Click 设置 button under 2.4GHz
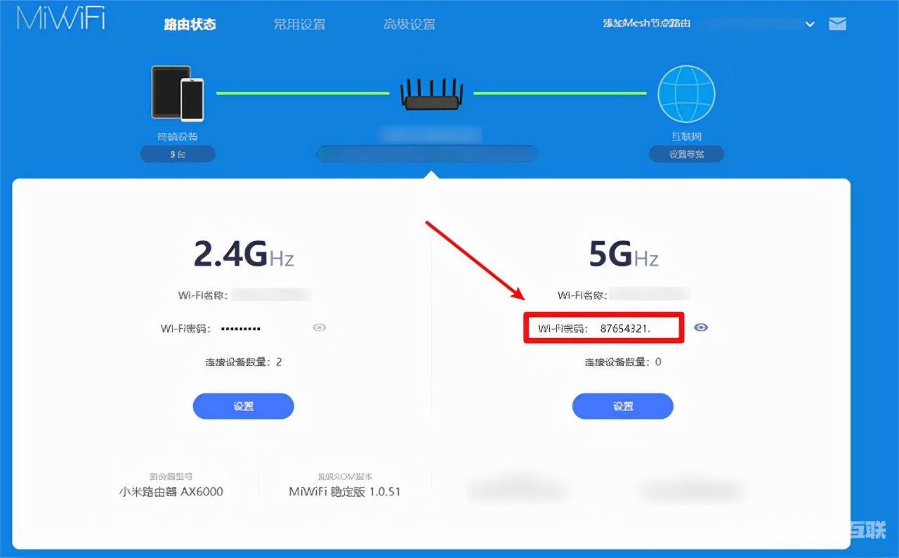 [243, 406]
